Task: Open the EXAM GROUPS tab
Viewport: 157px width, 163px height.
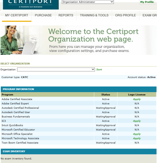Action: 150,15
